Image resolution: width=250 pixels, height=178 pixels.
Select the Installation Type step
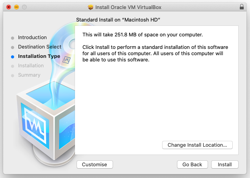point(39,56)
